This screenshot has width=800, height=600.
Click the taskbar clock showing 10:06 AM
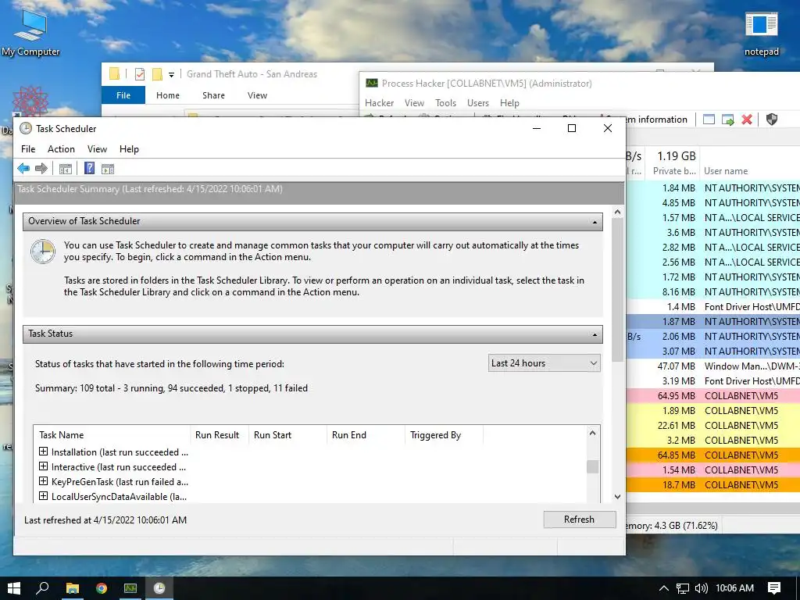coord(734,588)
